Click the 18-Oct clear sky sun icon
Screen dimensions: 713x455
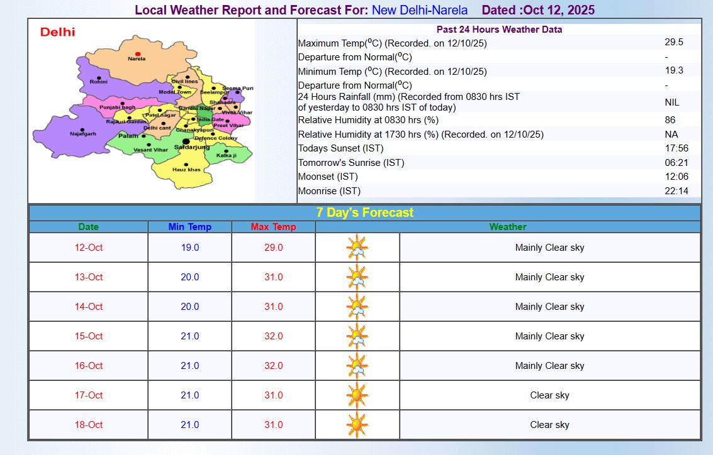click(357, 425)
